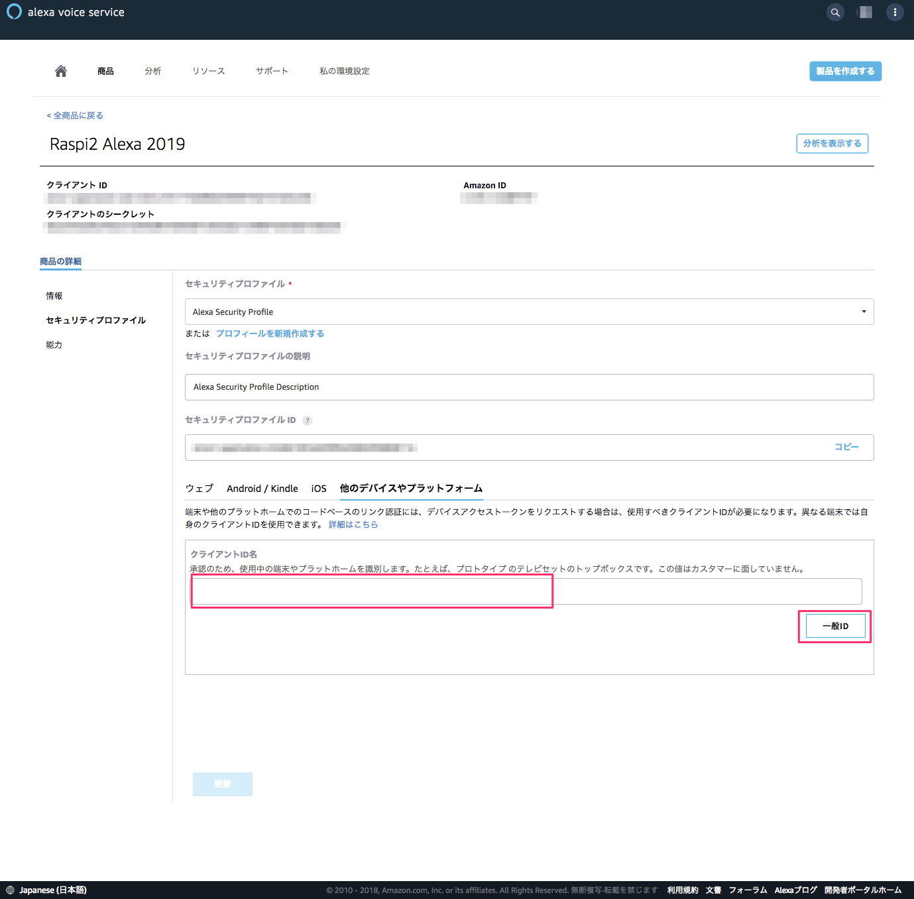The width and height of the screenshot is (914, 899).
Task: Open the search icon in header
Action: 835,12
